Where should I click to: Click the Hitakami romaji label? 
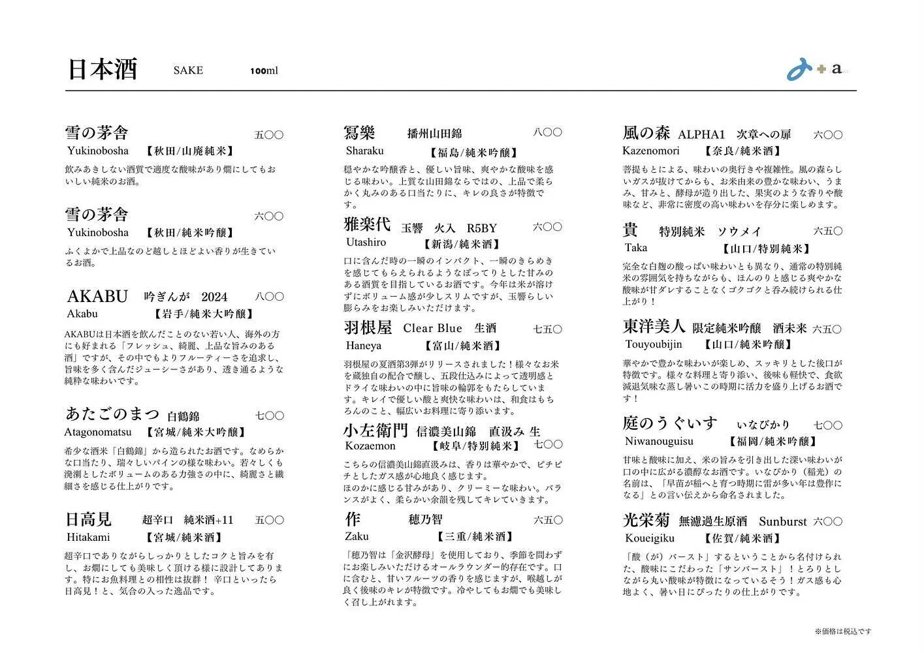88,538
